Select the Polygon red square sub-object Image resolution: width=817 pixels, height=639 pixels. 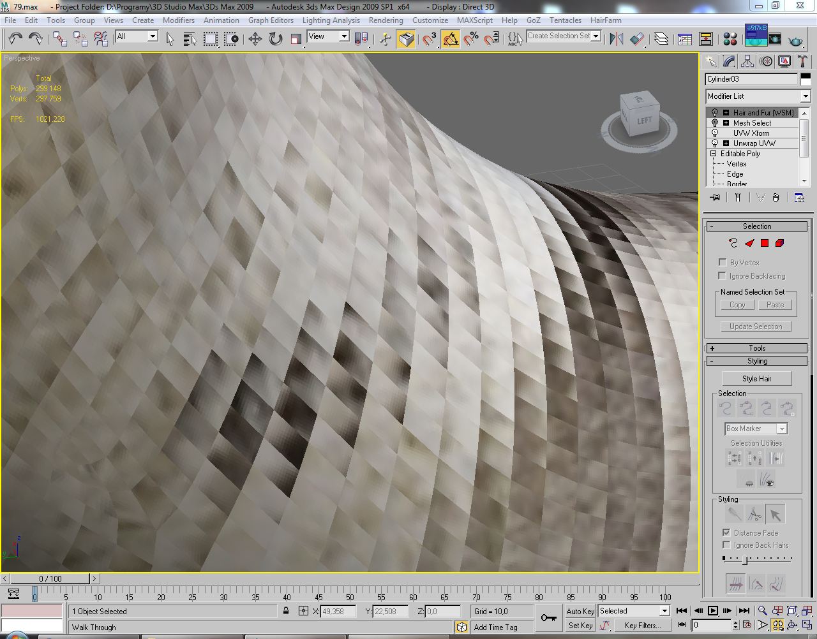(764, 243)
